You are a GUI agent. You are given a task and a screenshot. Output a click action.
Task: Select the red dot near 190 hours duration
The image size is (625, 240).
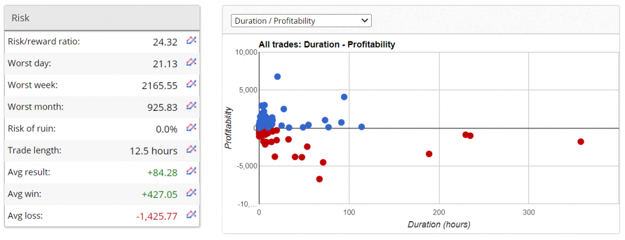(x=429, y=154)
